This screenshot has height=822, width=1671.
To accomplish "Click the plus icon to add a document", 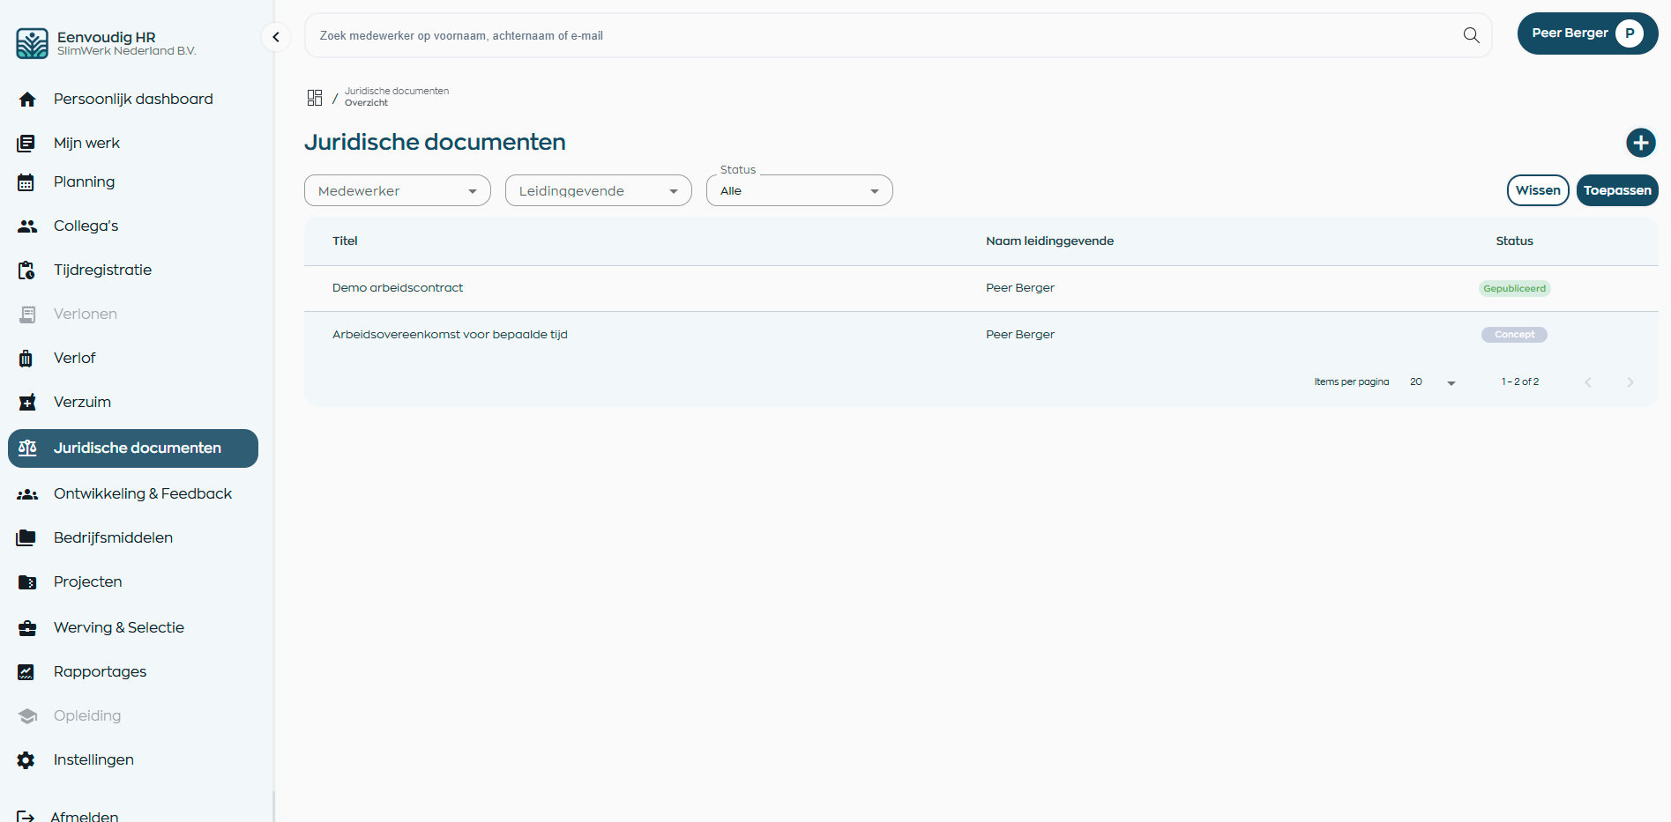I will [1640, 142].
